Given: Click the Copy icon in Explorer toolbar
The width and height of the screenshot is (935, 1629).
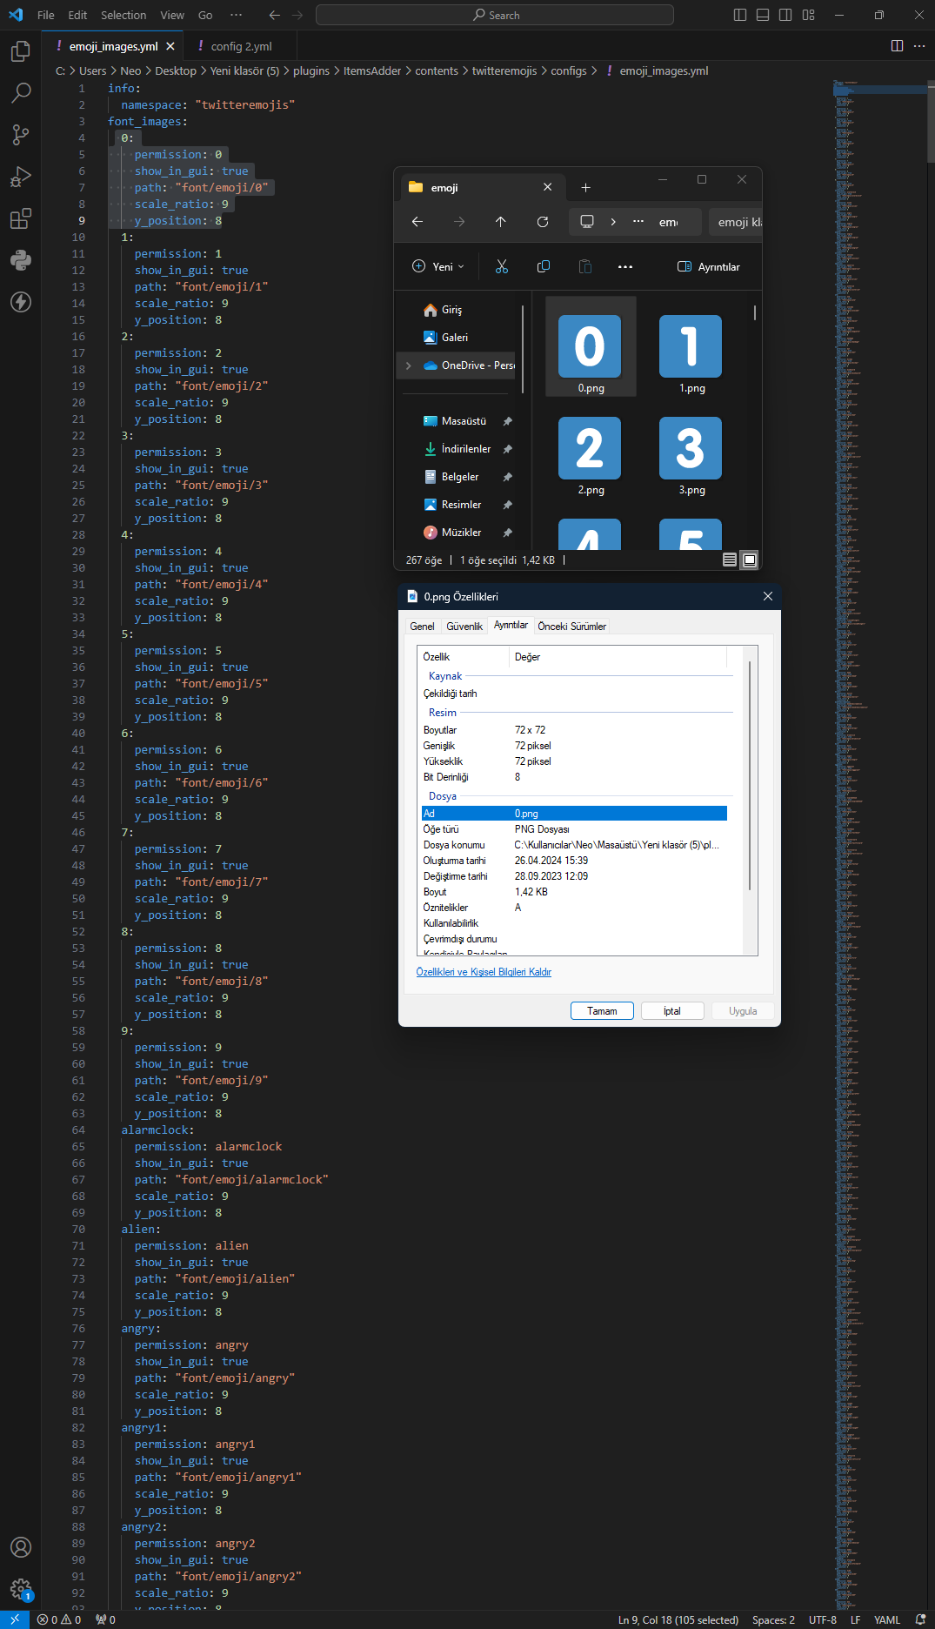Looking at the screenshot, I should (x=544, y=266).
